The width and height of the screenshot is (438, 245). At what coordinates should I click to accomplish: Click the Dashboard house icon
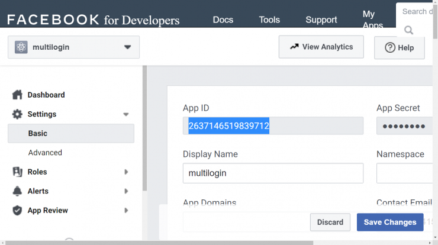(17, 95)
